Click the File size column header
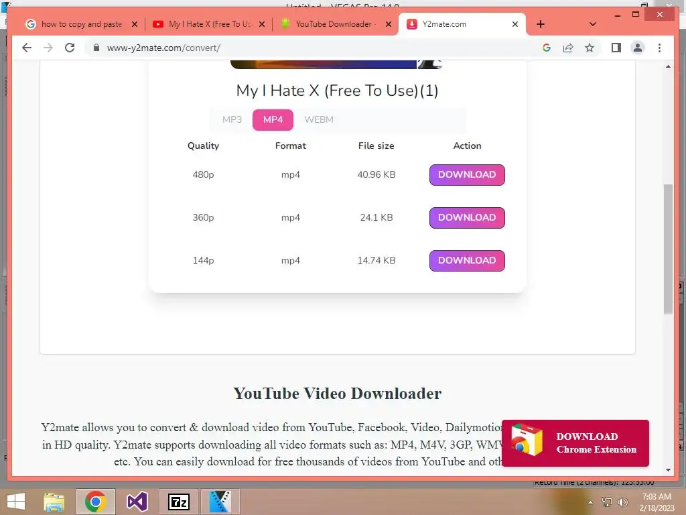The width and height of the screenshot is (686, 515). pos(376,146)
